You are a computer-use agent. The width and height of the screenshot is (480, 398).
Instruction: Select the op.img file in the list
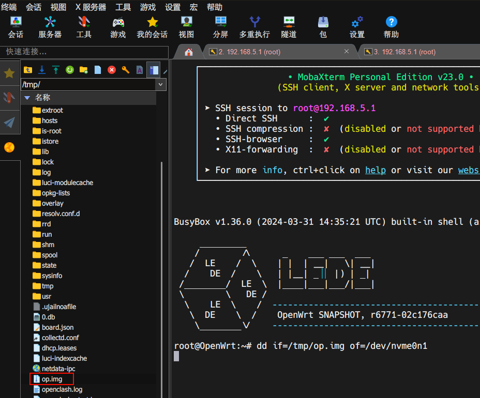coord(52,379)
